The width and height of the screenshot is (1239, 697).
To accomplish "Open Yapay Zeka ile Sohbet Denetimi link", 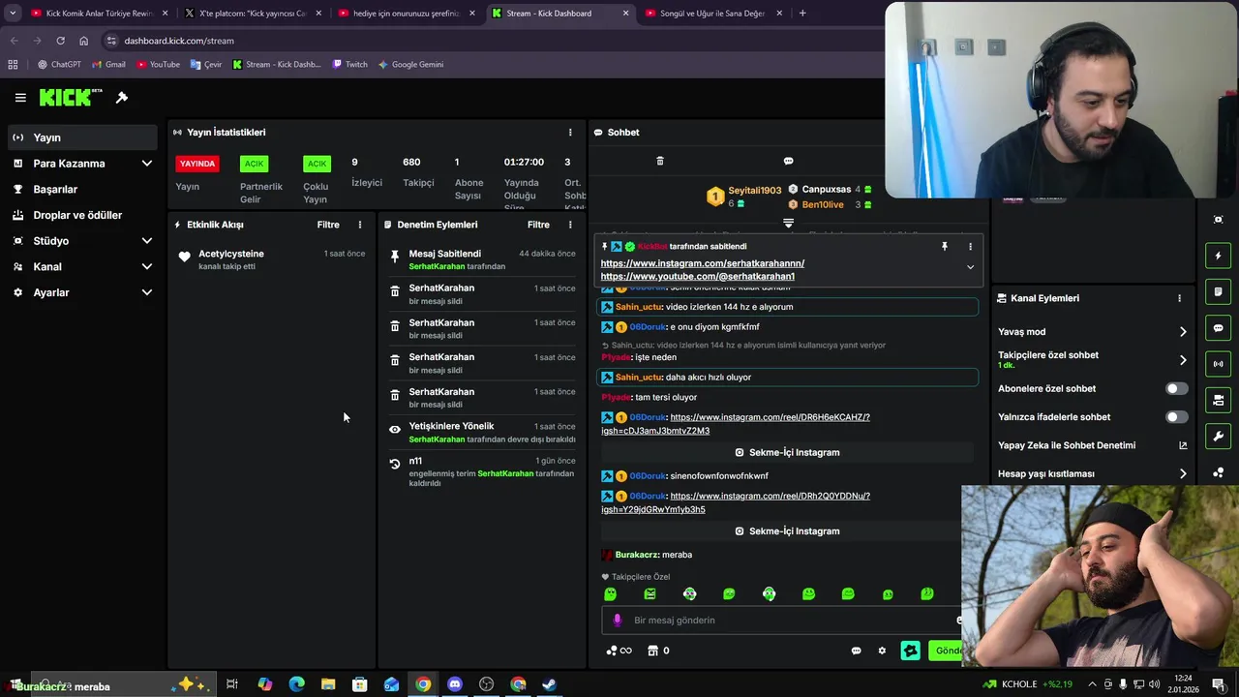I will 1093,445.
